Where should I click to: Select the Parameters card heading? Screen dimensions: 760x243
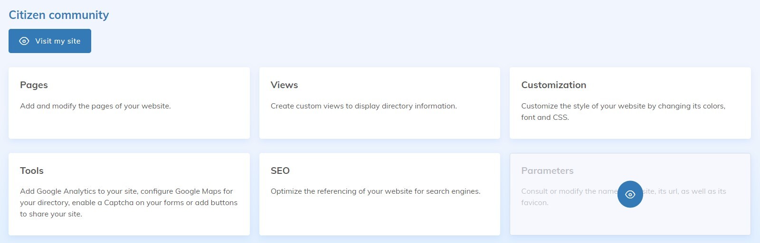point(547,171)
